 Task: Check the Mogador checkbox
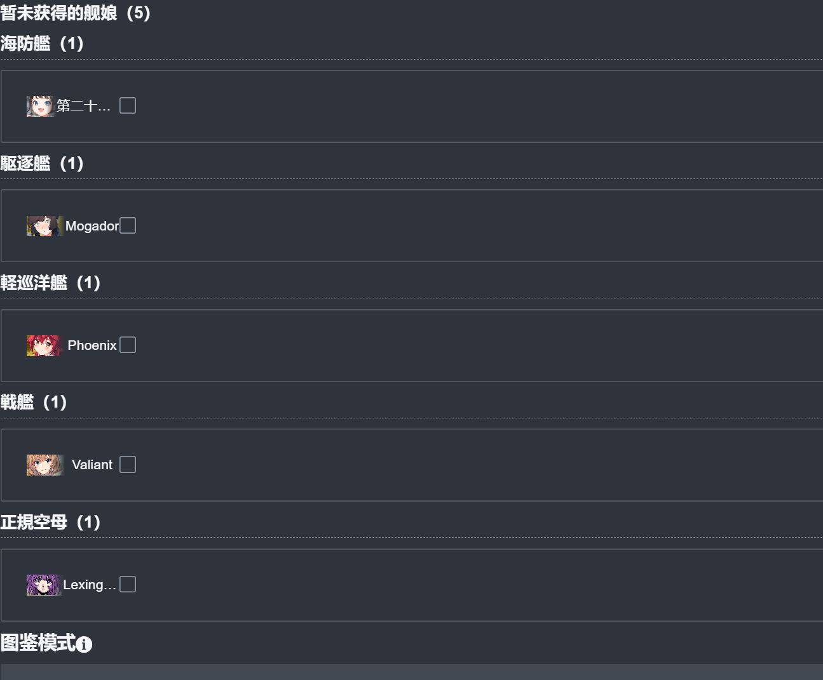(x=128, y=225)
